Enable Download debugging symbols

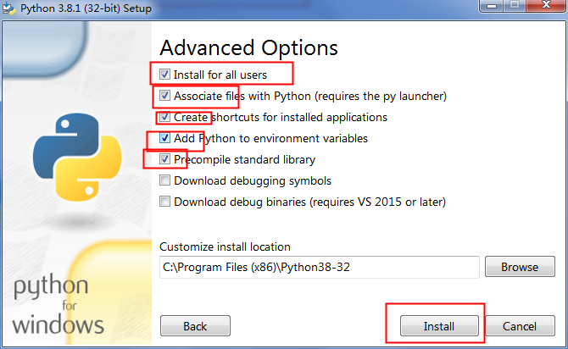(x=164, y=180)
